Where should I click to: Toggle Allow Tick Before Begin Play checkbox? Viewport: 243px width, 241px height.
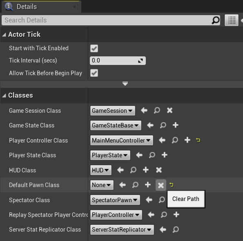point(94,73)
